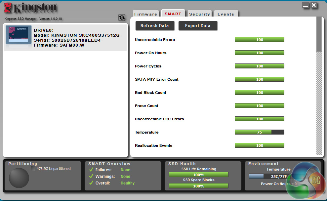Click the Partitioning pie chart disk
Image resolution: width=327 pixels, height=201 pixels.
(19, 178)
